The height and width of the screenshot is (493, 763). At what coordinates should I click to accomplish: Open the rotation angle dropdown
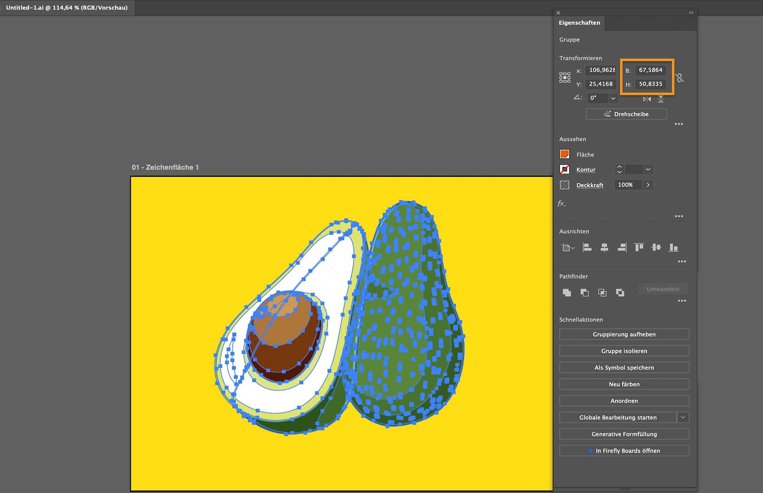point(613,98)
